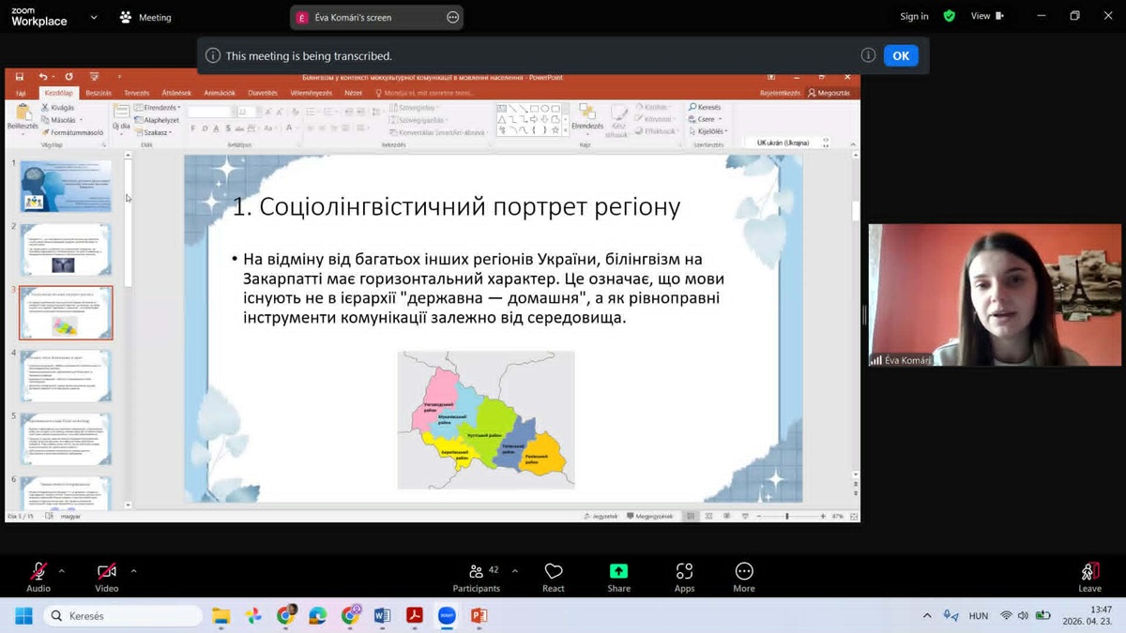Click the Sign in link
This screenshot has width=1126, height=633.
pyautogui.click(x=914, y=16)
